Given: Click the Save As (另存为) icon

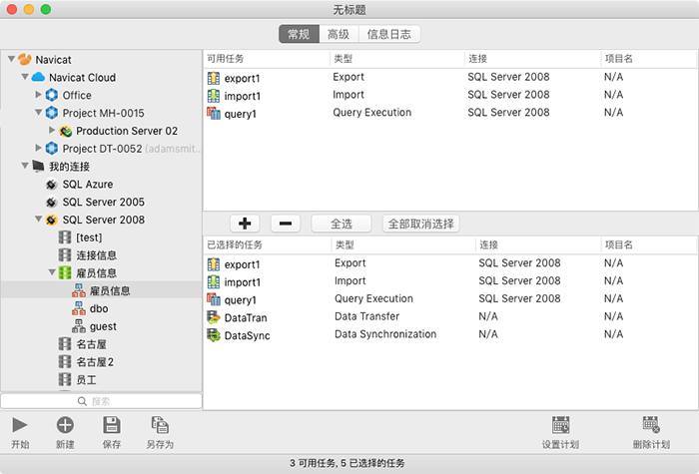Looking at the screenshot, I should pyautogui.click(x=160, y=425).
